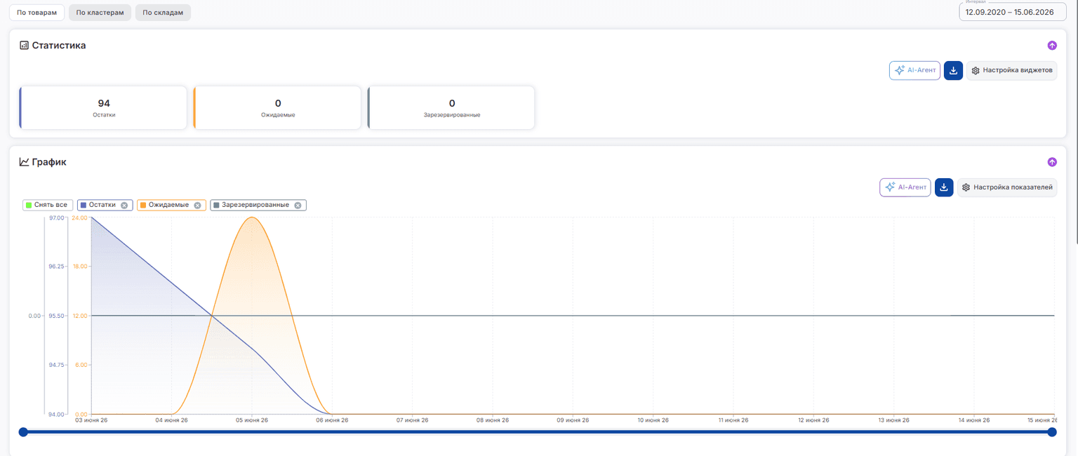Screen dimensions: 1078x456
Task: Open Настройка показателей chart settings
Action: click(x=1006, y=187)
